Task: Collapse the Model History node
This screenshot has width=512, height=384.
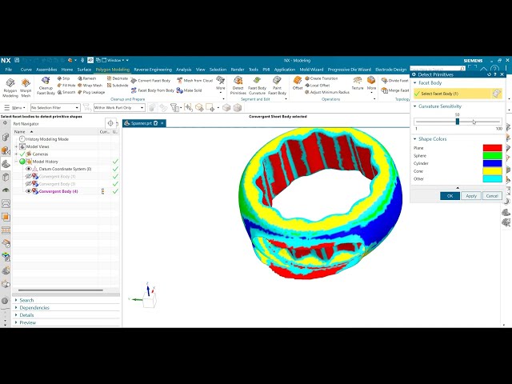Action: [x=16, y=162]
